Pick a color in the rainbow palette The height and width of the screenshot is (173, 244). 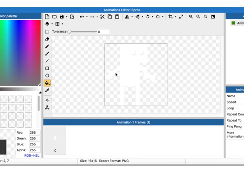[x=20, y=53]
